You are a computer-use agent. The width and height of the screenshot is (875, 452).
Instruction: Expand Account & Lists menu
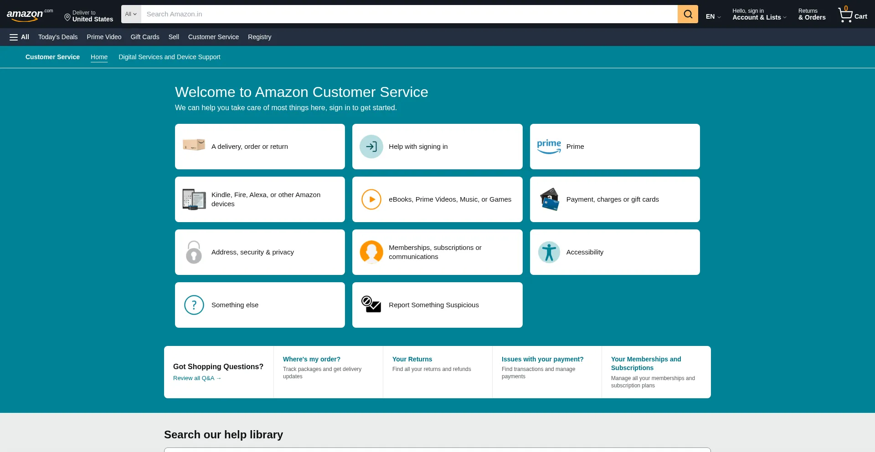click(x=759, y=14)
